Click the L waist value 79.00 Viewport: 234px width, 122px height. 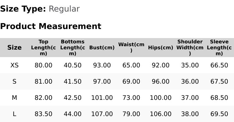[x=131, y=114]
